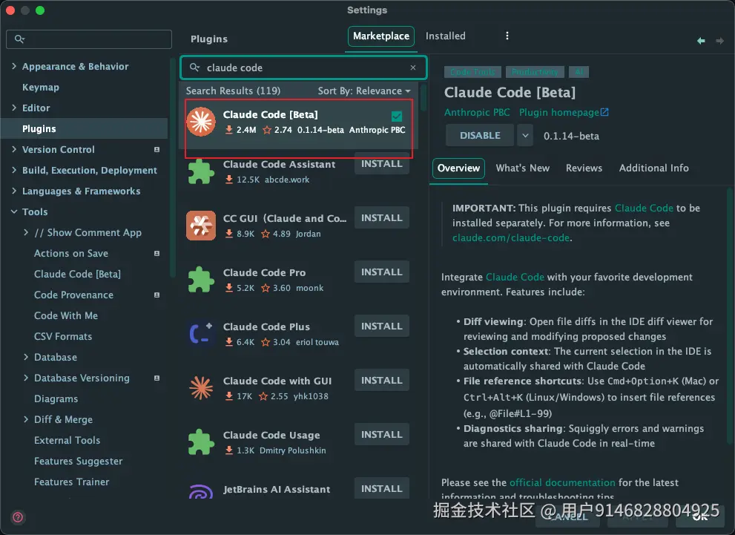735x535 pixels.
Task: Click the plugin search magnifier icon
Action: point(194,68)
